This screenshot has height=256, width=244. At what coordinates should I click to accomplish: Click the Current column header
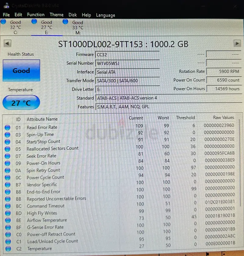click(x=136, y=118)
